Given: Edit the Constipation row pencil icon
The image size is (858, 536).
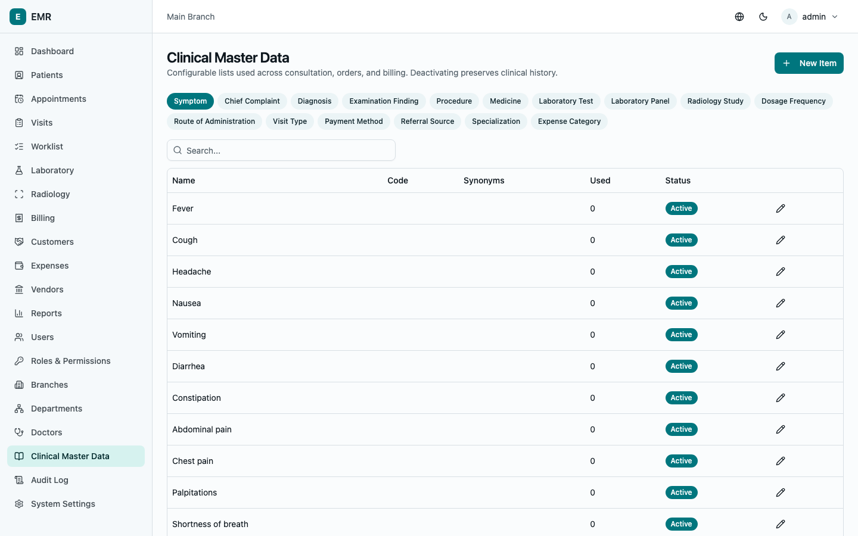Looking at the screenshot, I should 781,398.
